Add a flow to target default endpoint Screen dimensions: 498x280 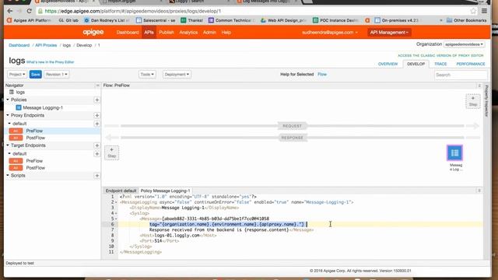click(96, 154)
